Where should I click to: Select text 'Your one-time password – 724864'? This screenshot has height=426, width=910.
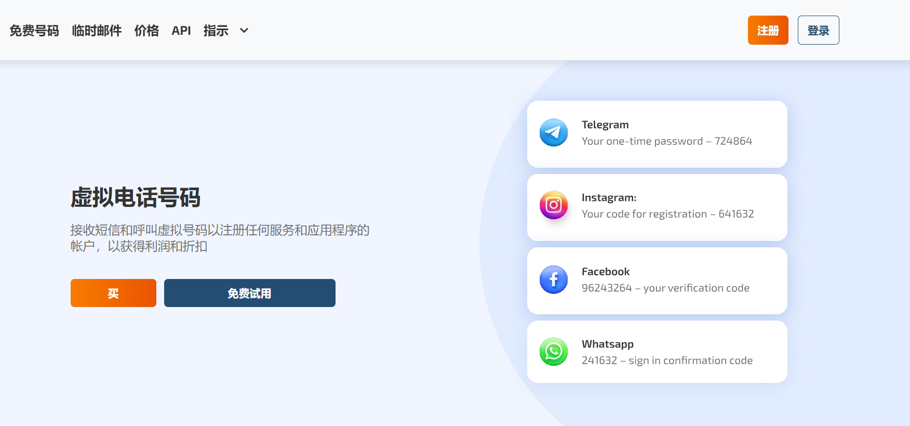point(667,141)
